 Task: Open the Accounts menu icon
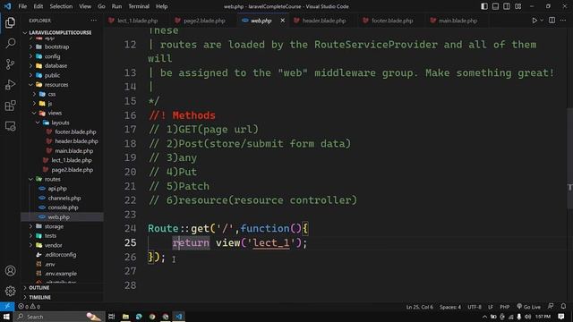pyautogui.click(x=10, y=270)
